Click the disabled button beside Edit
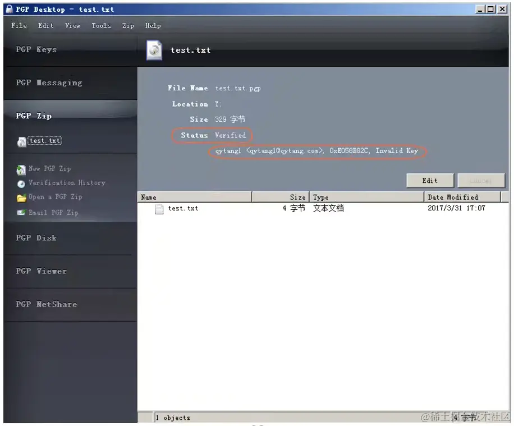The image size is (514, 426). tap(481, 181)
